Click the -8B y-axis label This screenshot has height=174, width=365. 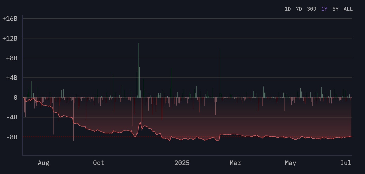(11, 137)
